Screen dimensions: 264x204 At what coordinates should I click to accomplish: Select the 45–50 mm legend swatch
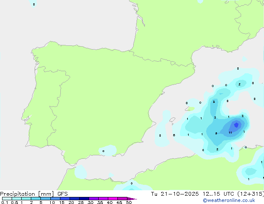pyautogui.click(x=122, y=199)
